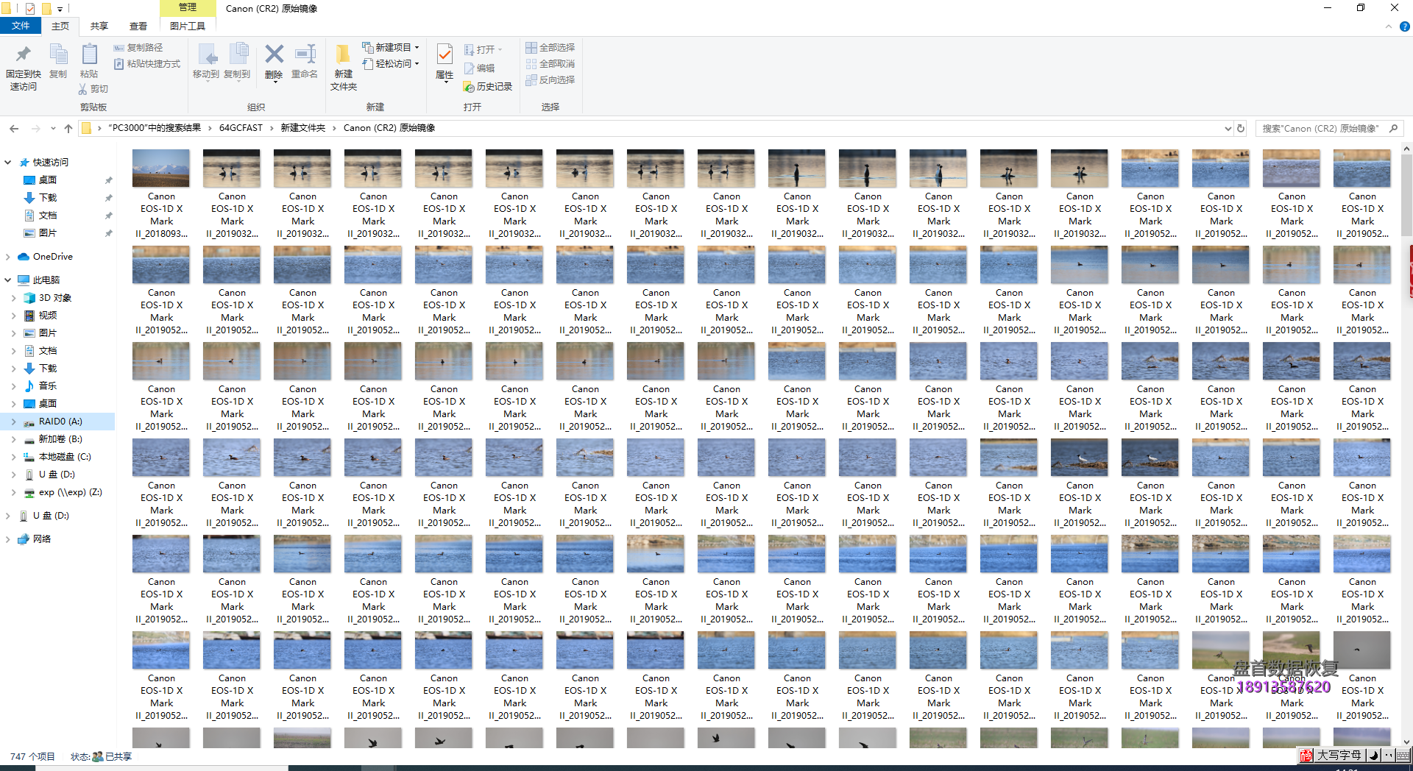Click the Forward navigation arrow

click(x=35, y=128)
